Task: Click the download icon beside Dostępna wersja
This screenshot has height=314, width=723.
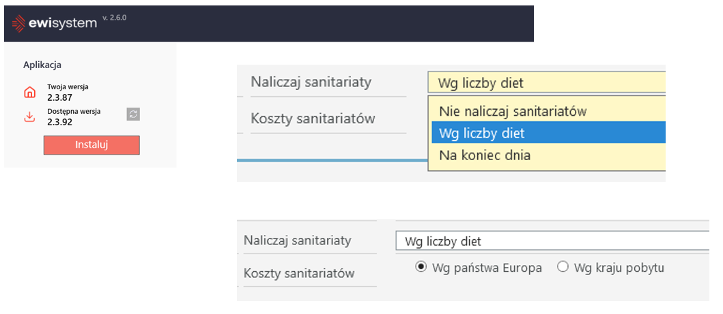Action: click(29, 116)
